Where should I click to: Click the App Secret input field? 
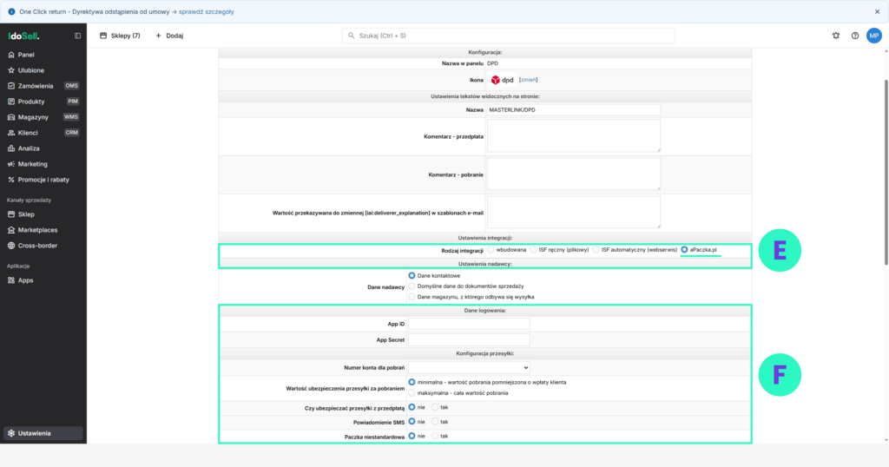pyautogui.click(x=469, y=339)
